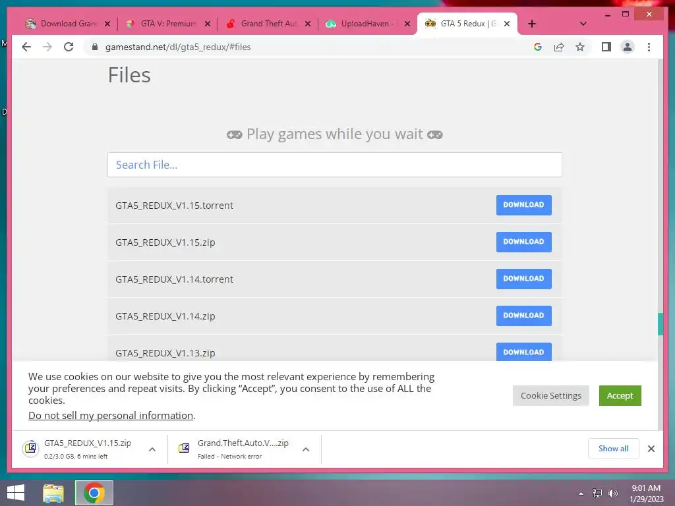Close the Grand Theft Auto tab

pyautogui.click(x=307, y=24)
